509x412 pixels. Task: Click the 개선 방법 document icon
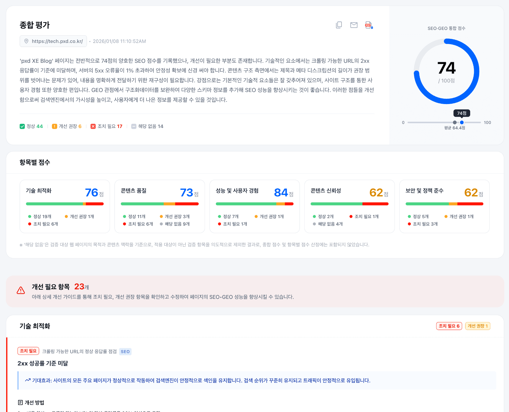20,403
